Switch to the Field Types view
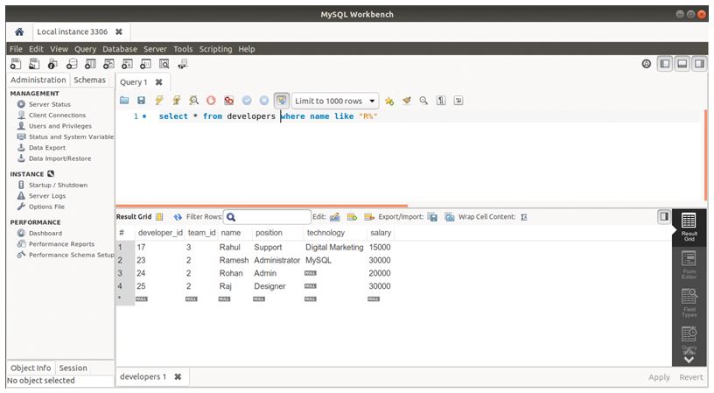 pyautogui.click(x=689, y=303)
